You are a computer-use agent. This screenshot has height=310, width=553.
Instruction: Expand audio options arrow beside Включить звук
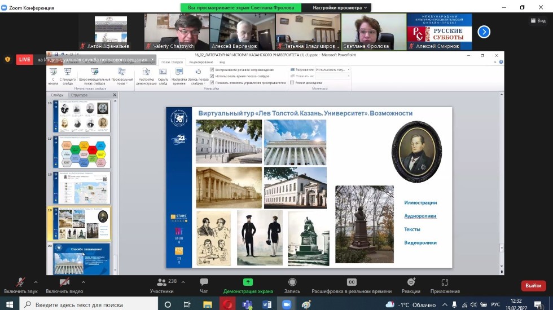[36, 282]
